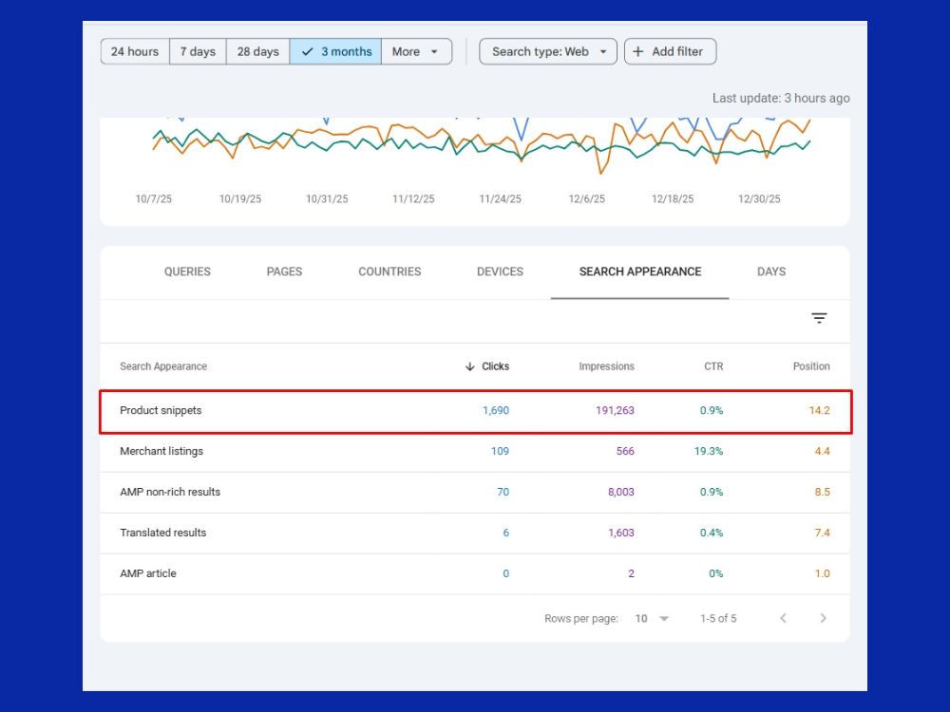Open the Search type: Web dropdown
The height and width of the screenshot is (712, 950).
click(x=548, y=51)
